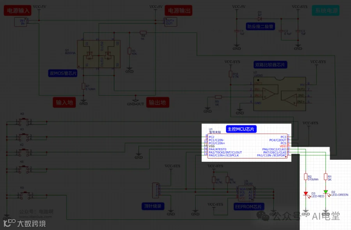This screenshot has height=230, width=351.
Task: Click the red LED D3 symbol
Action: click(306, 193)
